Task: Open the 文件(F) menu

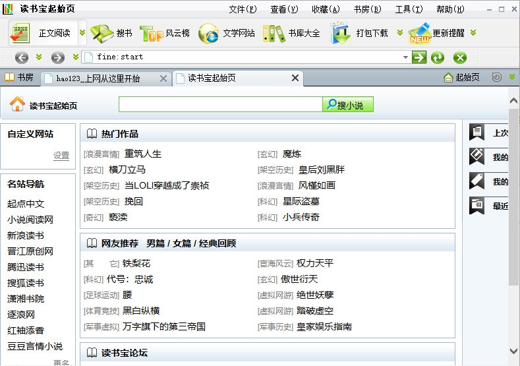Action: pyautogui.click(x=243, y=9)
